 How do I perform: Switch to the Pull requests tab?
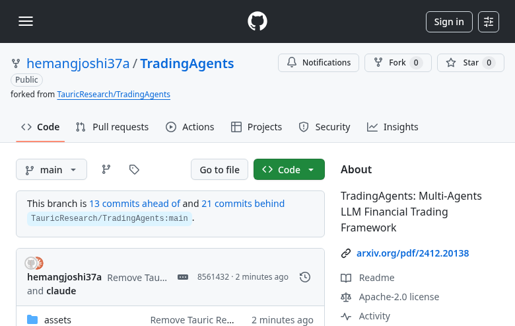112,127
